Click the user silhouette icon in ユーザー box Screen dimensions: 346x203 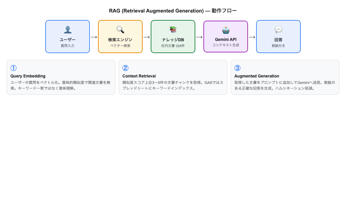click(x=68, y=29)
